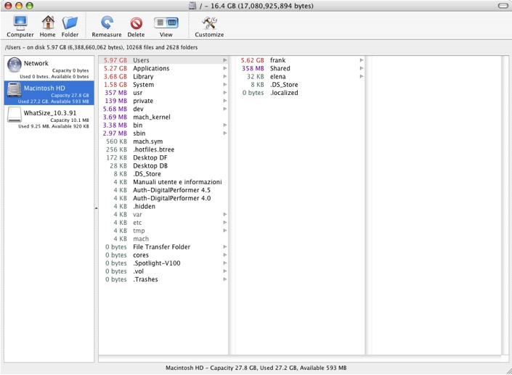Select the .localized file
This screenshot has width=512, height=375.
(x=300, y=93)
